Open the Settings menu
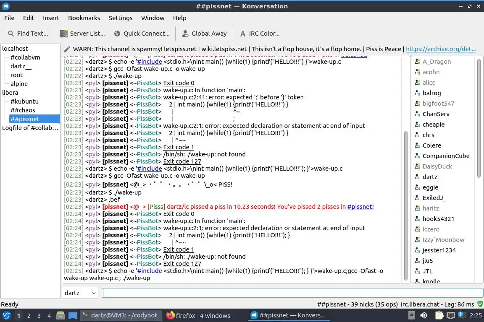484x322 pixels. pyautogui.click(x=121, y=18)
